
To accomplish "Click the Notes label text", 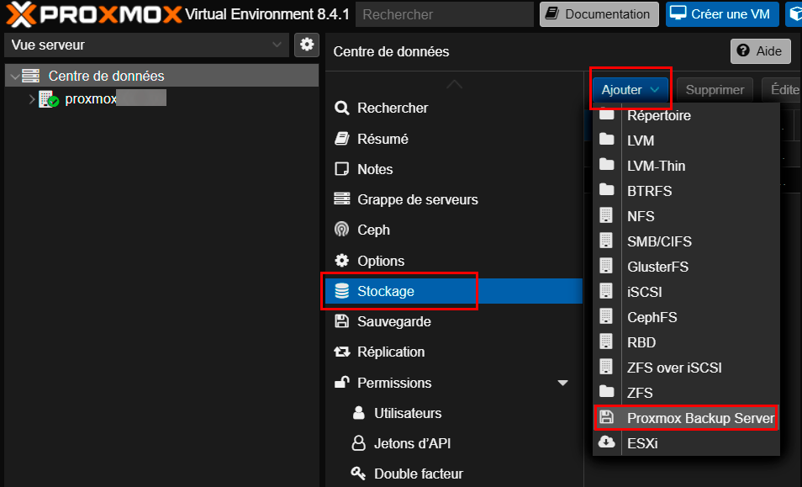I will (375, 169).
